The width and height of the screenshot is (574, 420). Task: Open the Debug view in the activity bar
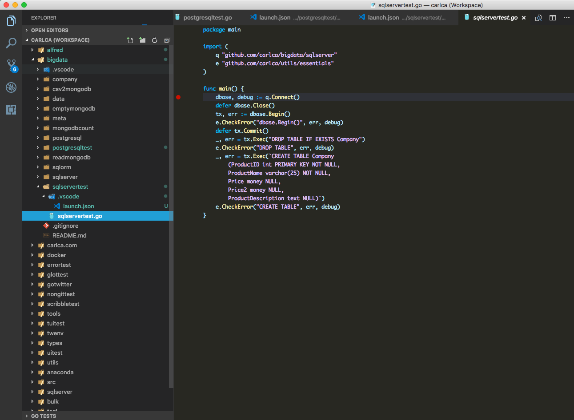(x=11, y=87)
